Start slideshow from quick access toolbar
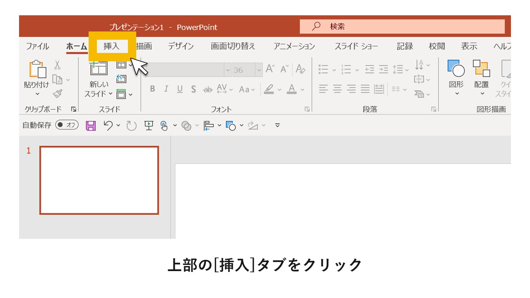Screen dimensions: 530x298 149,125
